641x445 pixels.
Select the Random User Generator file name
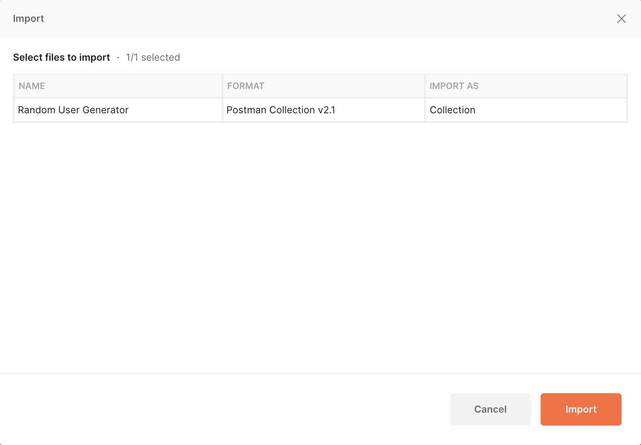(x=73, y=110)
